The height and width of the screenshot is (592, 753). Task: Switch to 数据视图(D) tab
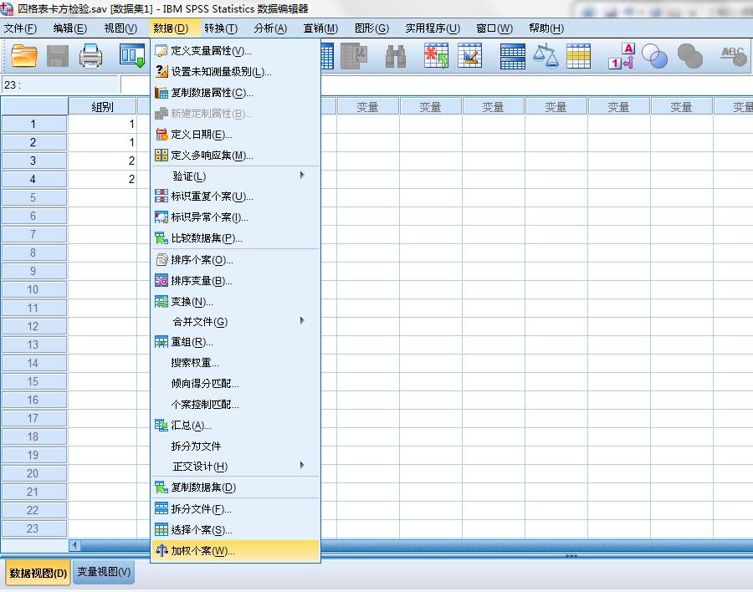click(x=38, y=573)
